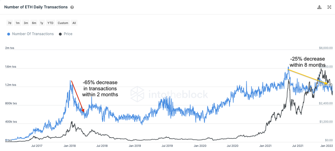
Task: Toggle the Number Of Transactions series
Action: [x=33, y=34]
